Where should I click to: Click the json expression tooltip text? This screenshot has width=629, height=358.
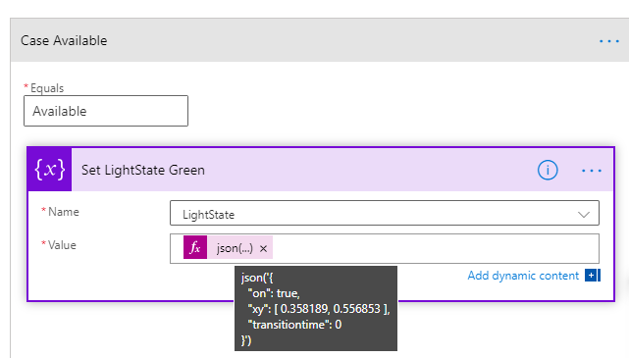(x=316, y=308)
